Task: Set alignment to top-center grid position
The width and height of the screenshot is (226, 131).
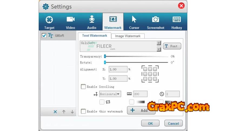Action: tap(150, 69)
